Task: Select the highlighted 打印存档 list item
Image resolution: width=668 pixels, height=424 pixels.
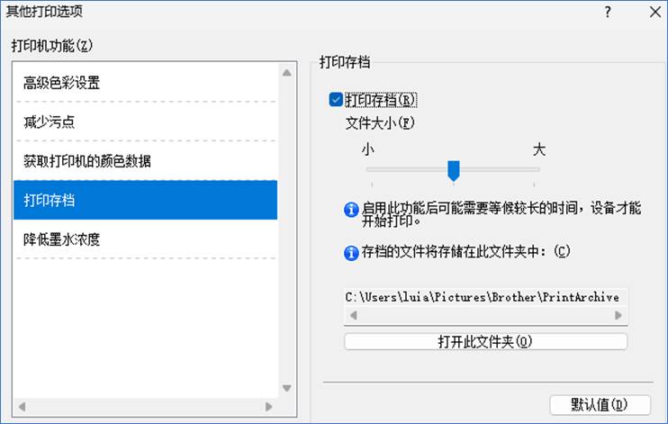Action: pos(145,200)
